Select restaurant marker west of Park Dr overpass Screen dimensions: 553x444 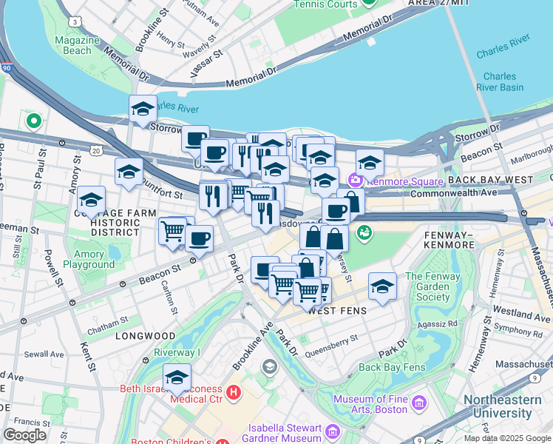pyautogui.click(x=214, y=198)
